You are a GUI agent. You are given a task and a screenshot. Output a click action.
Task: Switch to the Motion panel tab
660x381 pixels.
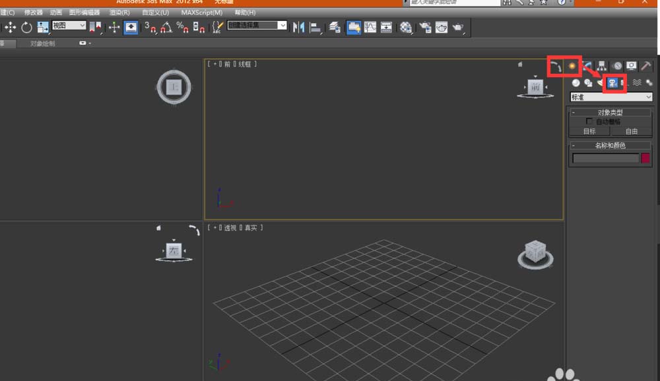coord(617,66)
